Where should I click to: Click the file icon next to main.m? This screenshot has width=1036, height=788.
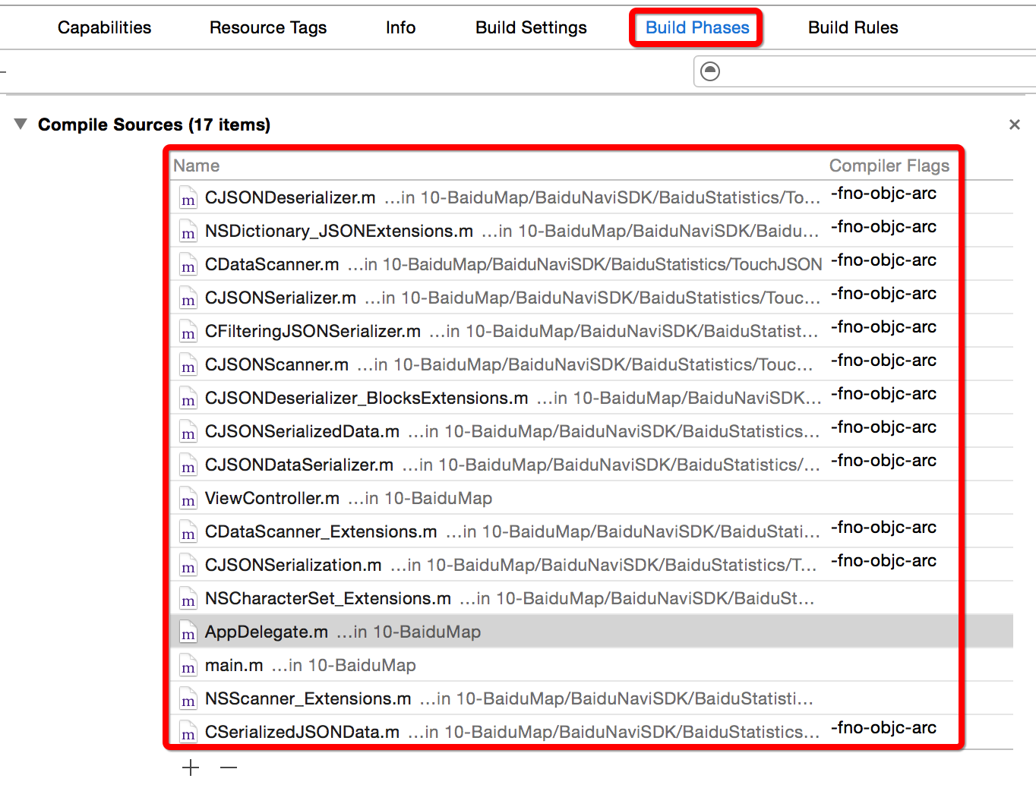188,666
